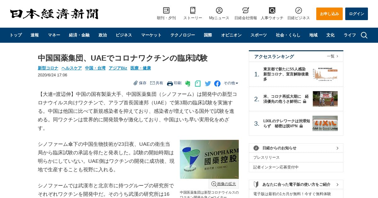Open the 医療・健康 topic tag
The width and height of the screenshot is (378, 198).
140,68
